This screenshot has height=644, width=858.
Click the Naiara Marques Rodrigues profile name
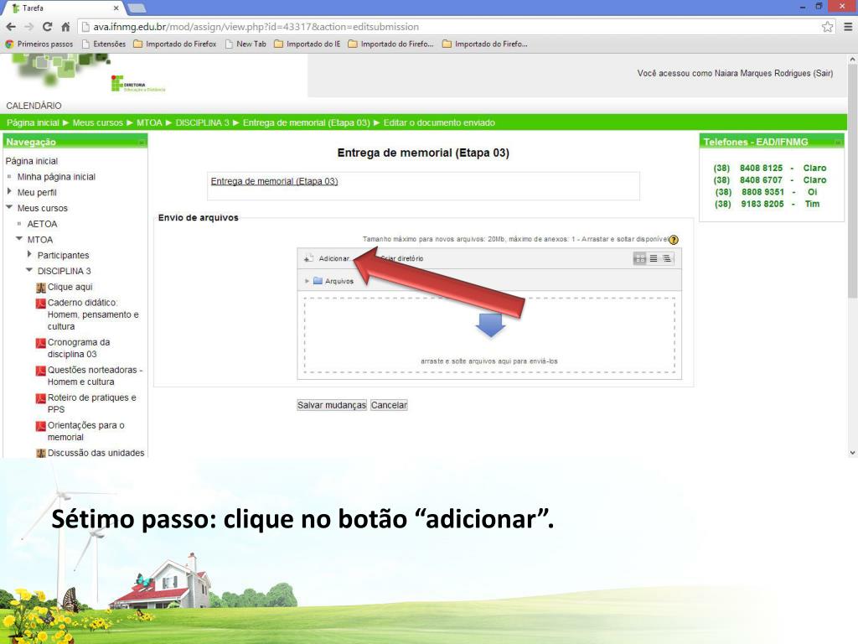pyautogui.click(x=762, y=74)
